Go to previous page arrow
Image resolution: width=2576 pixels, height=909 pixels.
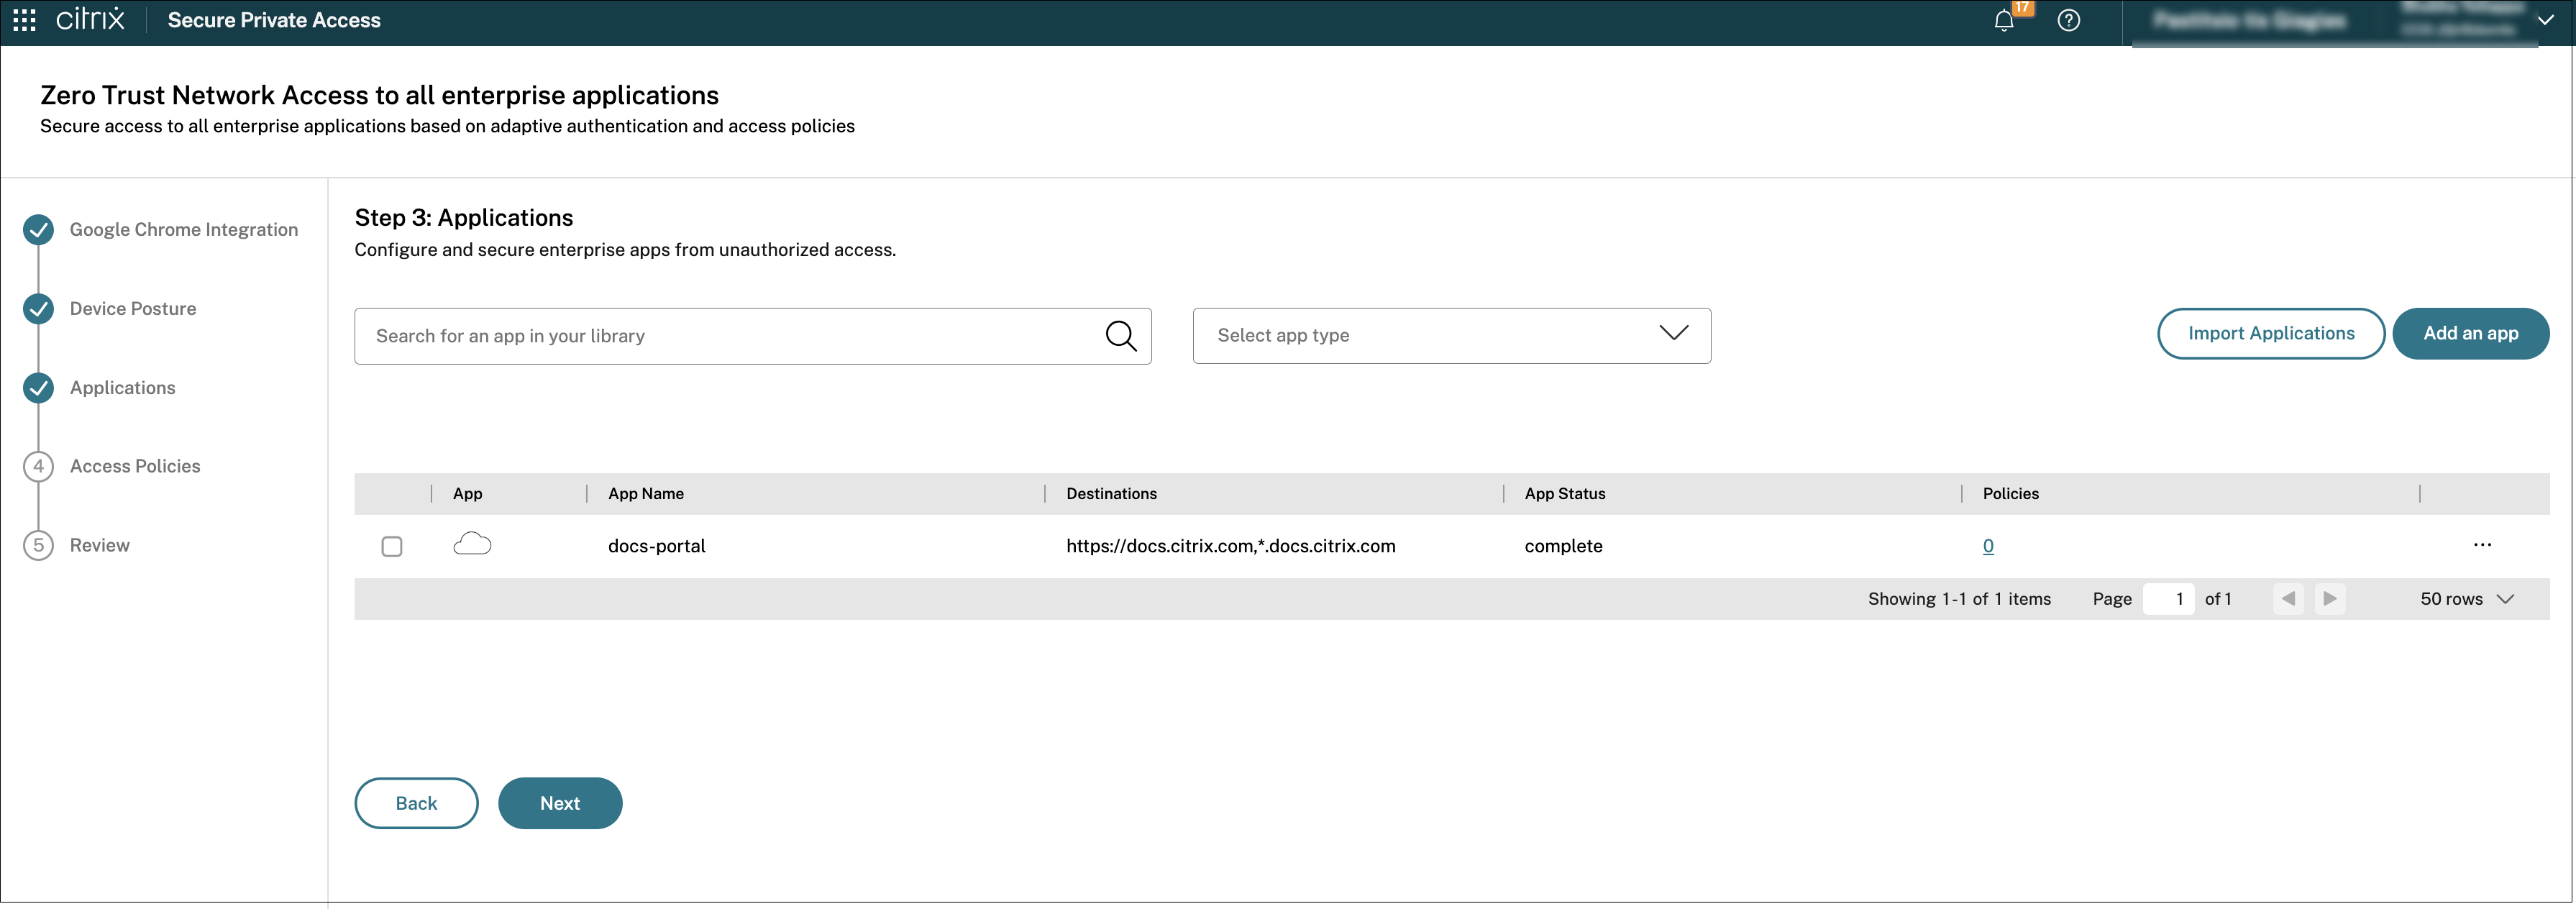2287,599
